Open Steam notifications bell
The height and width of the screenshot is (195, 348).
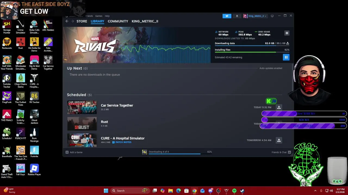tap(237, 16)
